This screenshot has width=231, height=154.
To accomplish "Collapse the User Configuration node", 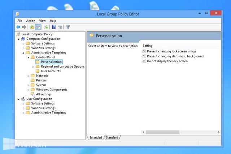I will click(18, 99).
